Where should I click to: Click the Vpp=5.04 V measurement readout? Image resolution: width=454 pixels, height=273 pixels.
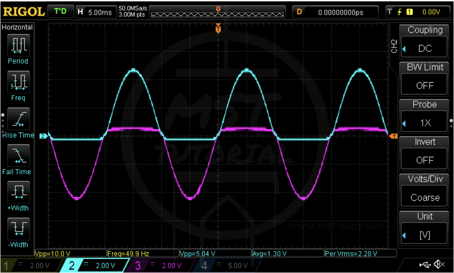point(215,253)
